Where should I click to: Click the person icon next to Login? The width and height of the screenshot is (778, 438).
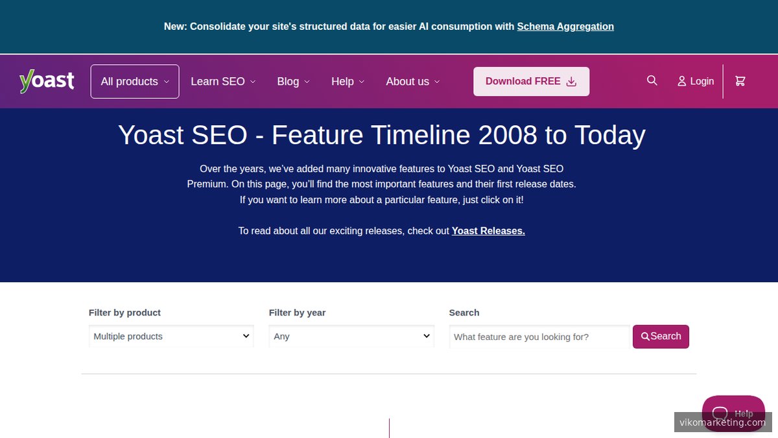681,81
